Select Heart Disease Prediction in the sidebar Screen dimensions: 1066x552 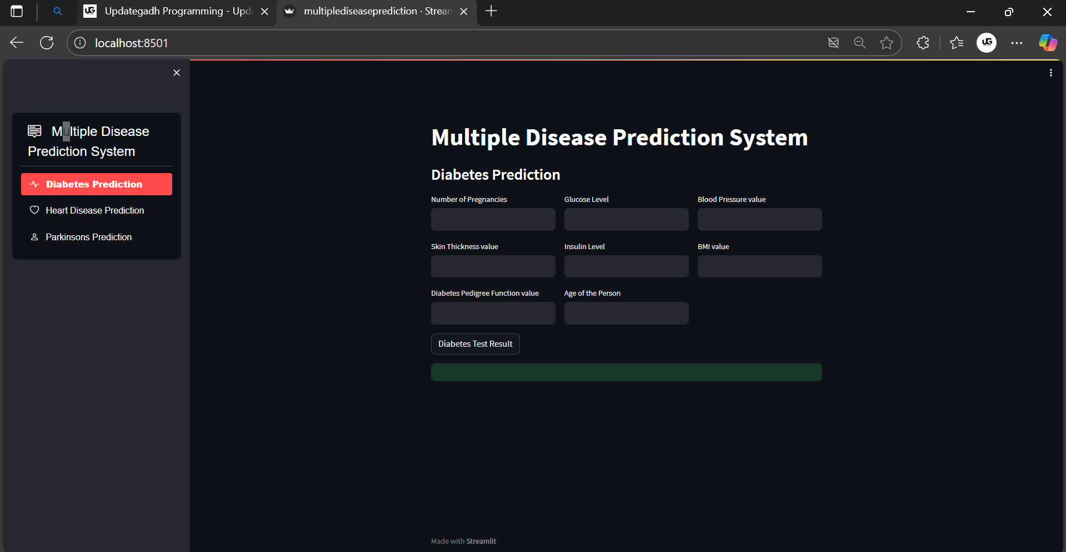[94, 210]
